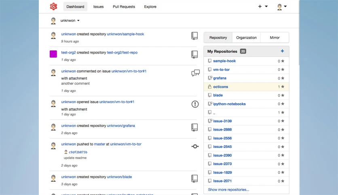Switch to the Organization tab

(x=246, y=37)
